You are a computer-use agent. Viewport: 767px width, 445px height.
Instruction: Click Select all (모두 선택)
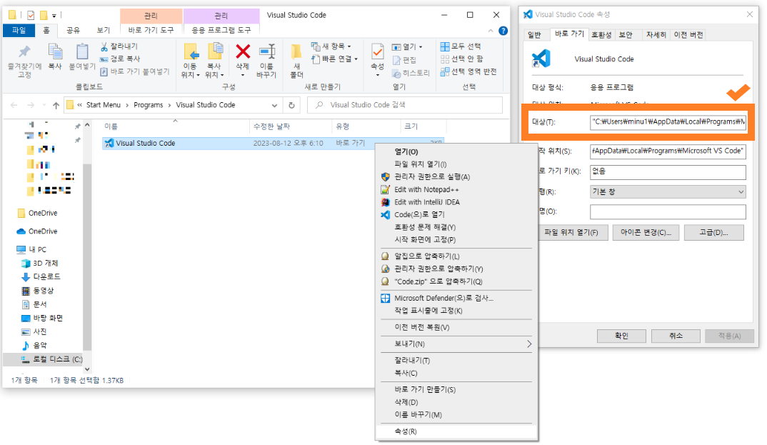(461, 46)
